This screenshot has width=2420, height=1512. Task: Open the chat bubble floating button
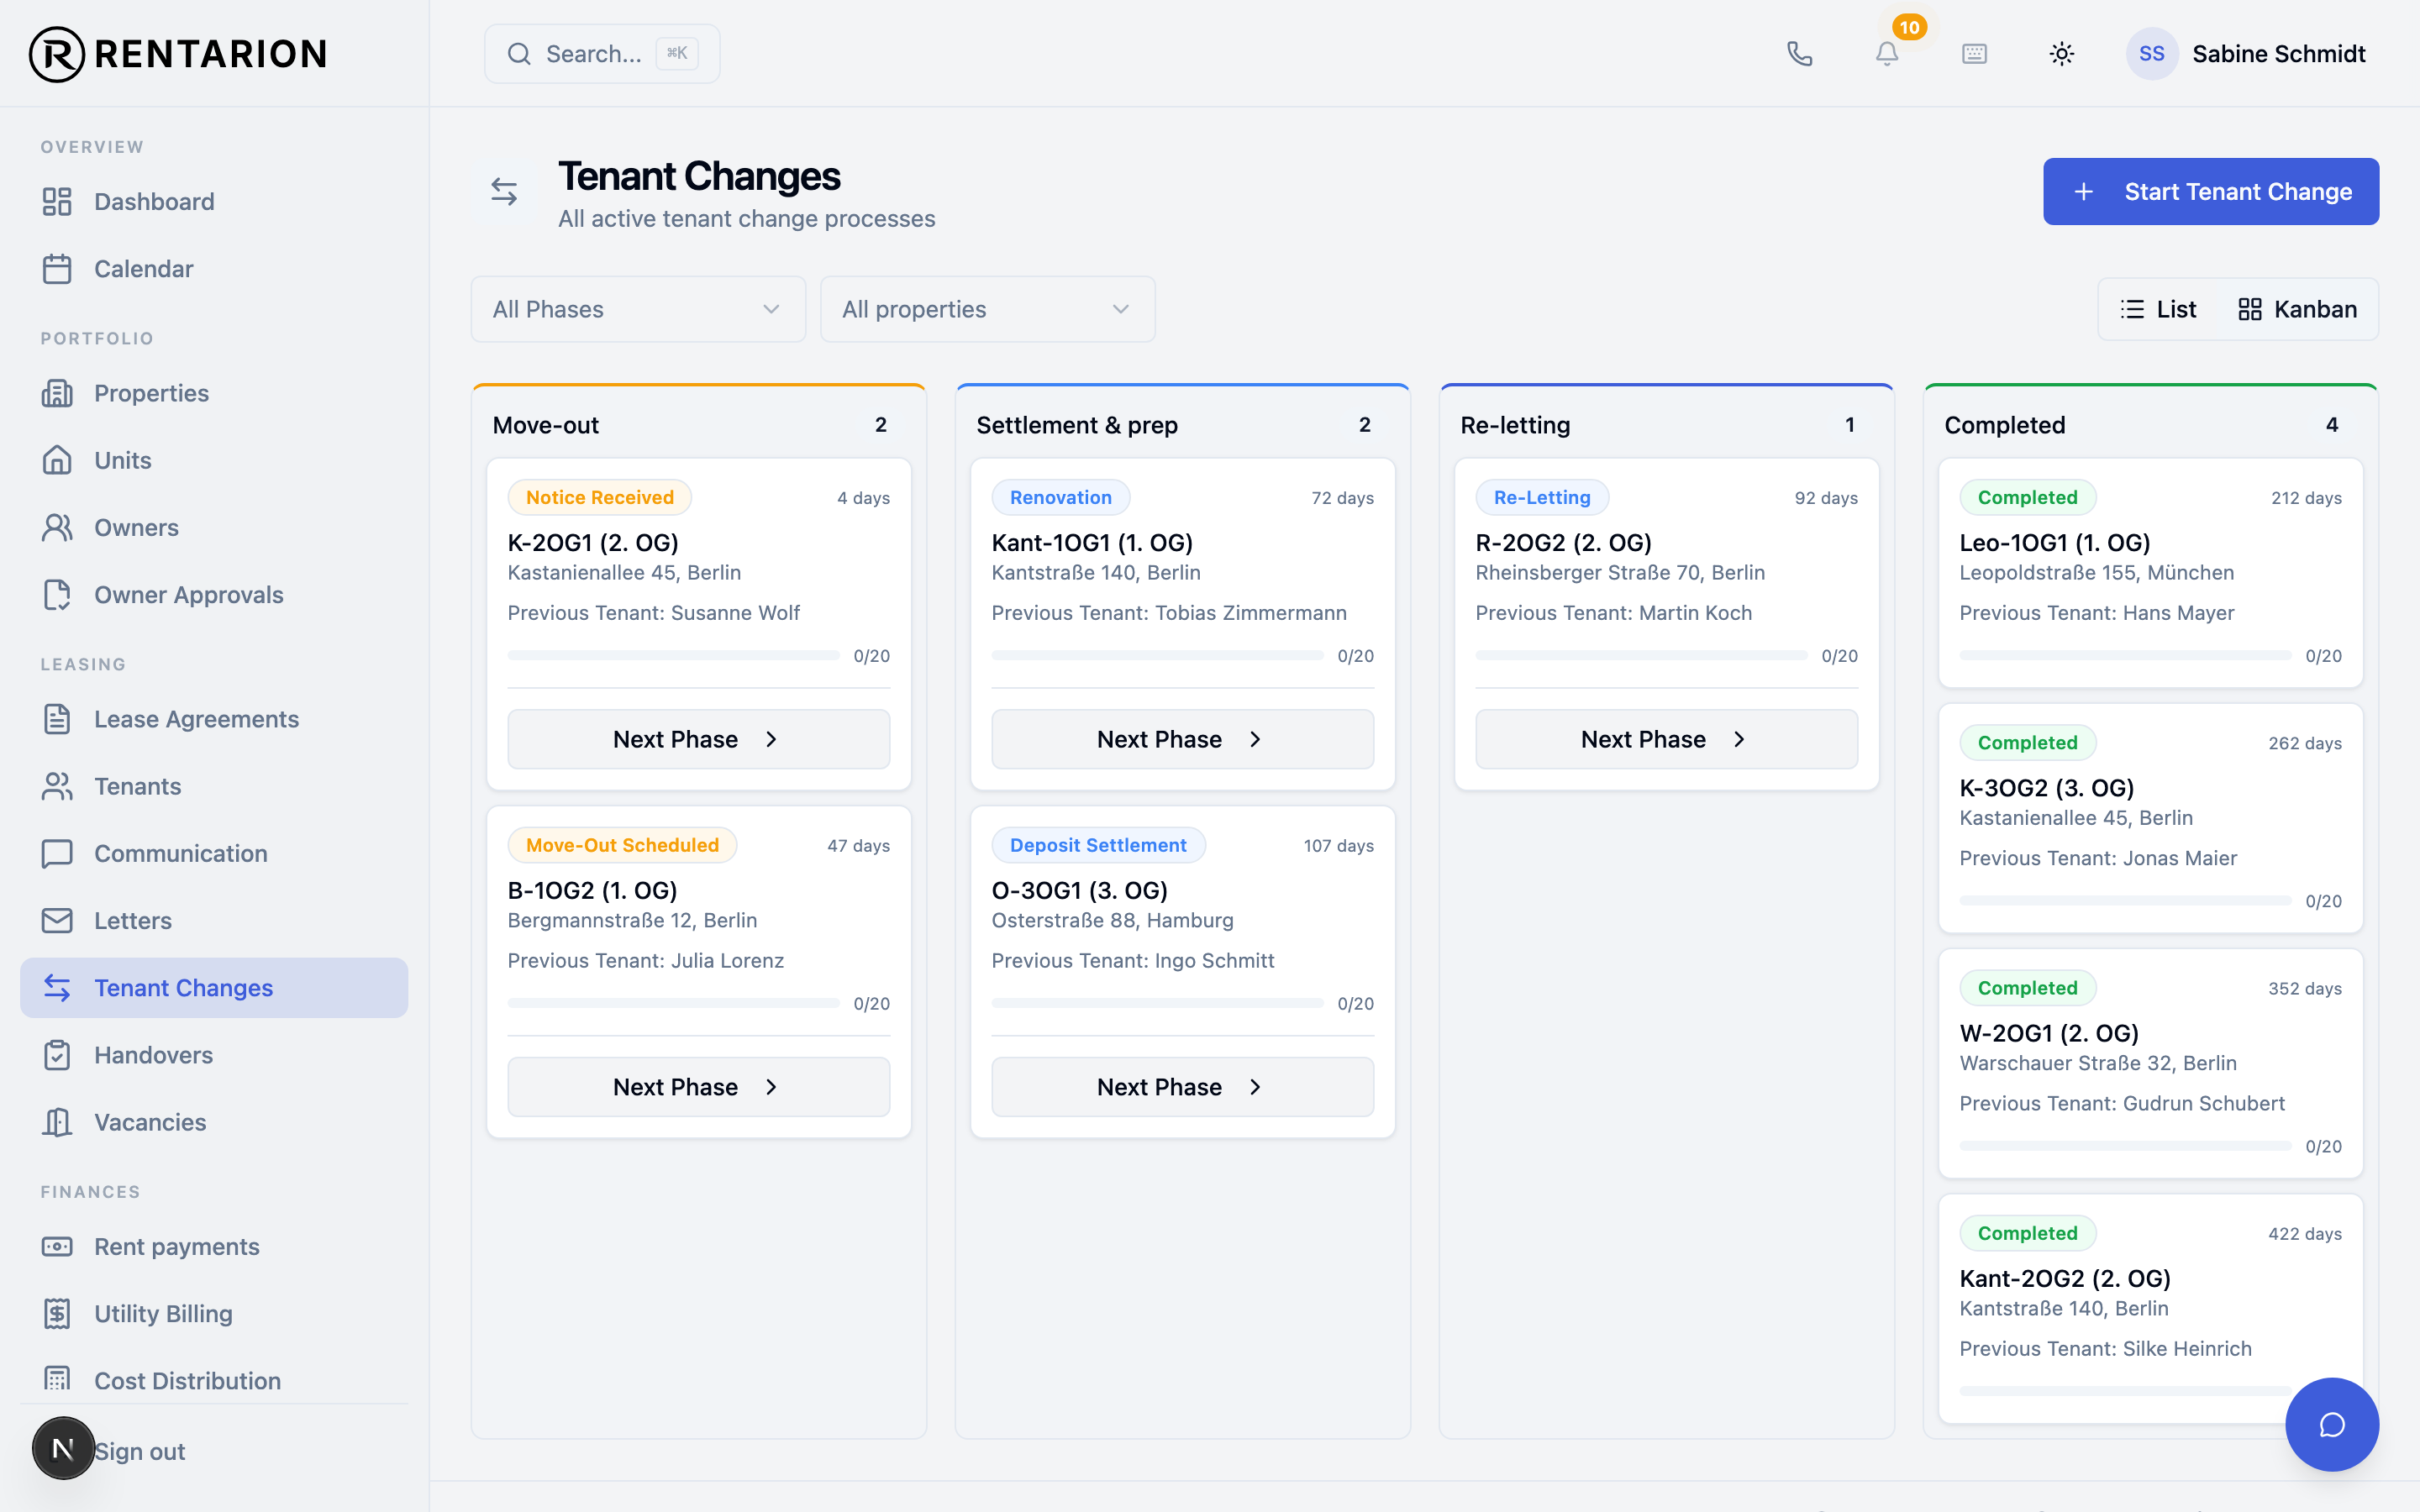click(x=2332, y=1424)
